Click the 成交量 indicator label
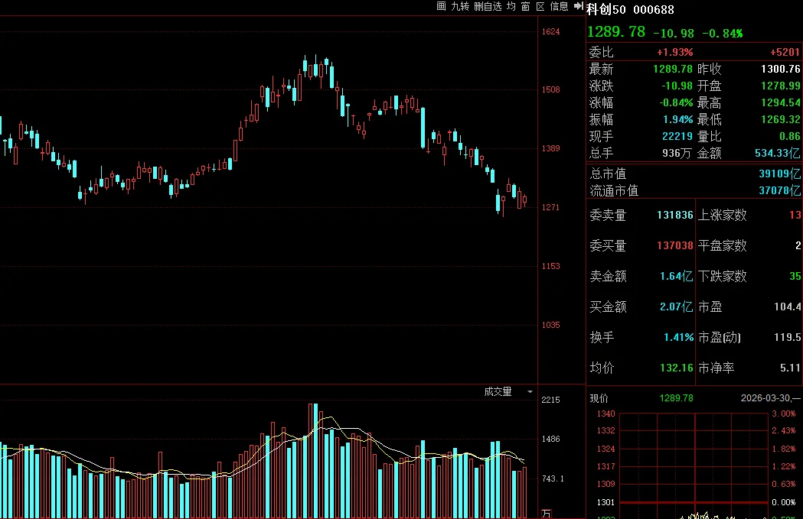The height and width of the screenshot is (519, 803). (498, 391)
